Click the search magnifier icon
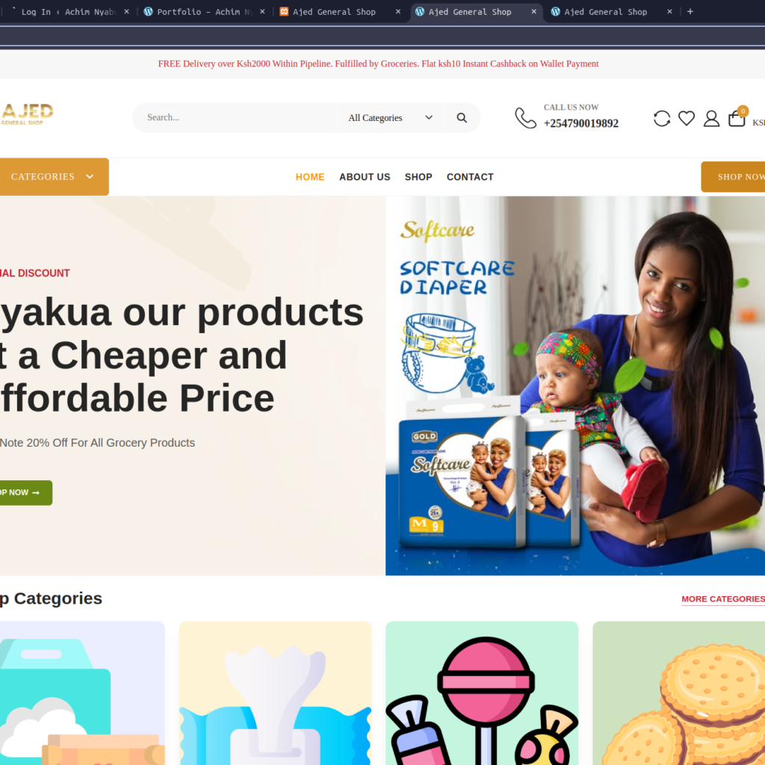This screenshot has height=765, width=765. coord(462,117)
